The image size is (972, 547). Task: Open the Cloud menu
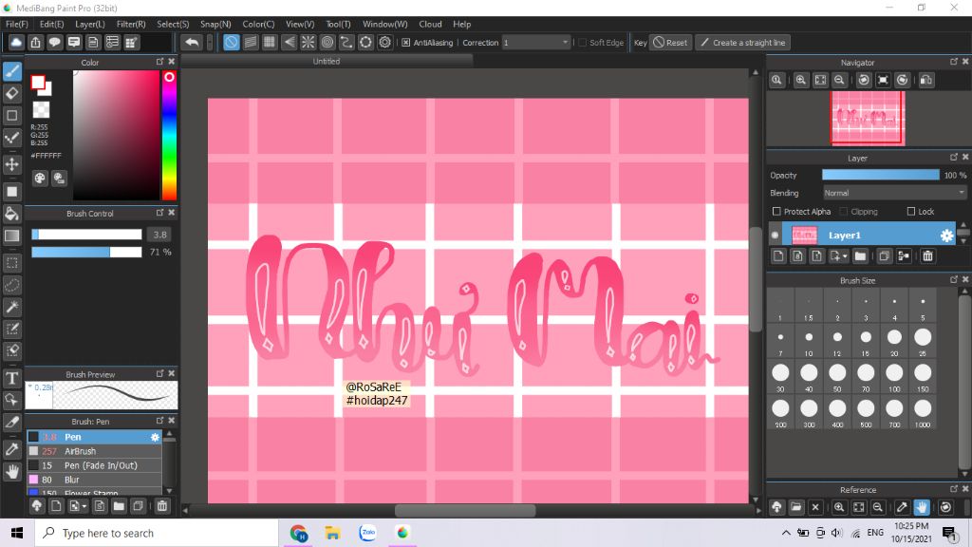[x=430, y=24]
